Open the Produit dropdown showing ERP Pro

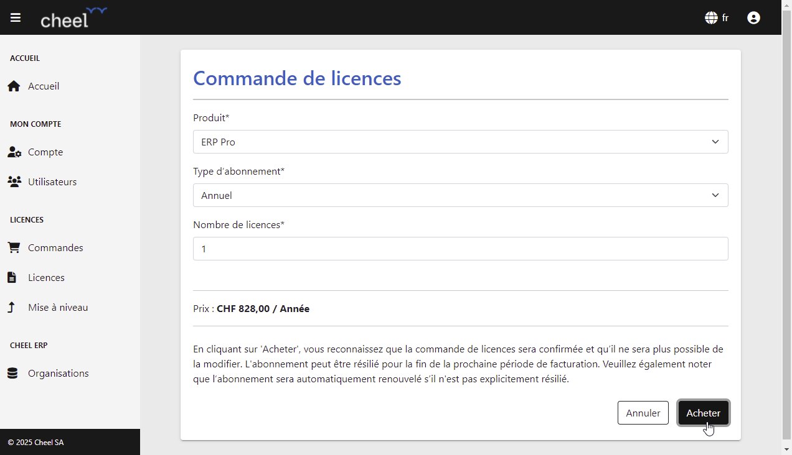pos(461,142)
